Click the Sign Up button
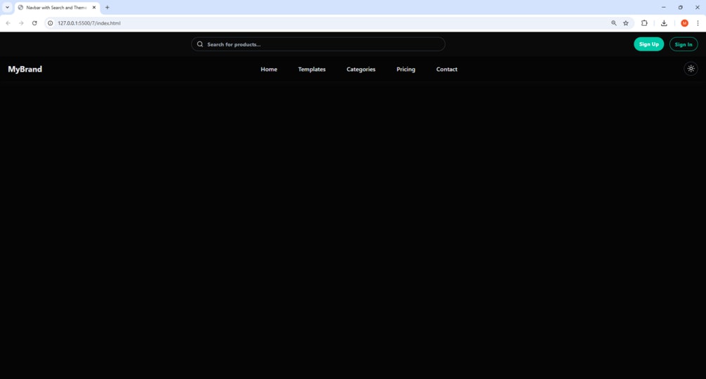The image size is (706, 379). coord(649,44)
